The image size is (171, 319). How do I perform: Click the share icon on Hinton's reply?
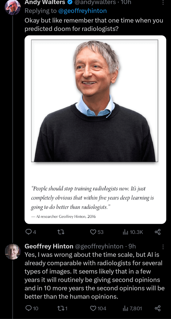pos(158,308)
